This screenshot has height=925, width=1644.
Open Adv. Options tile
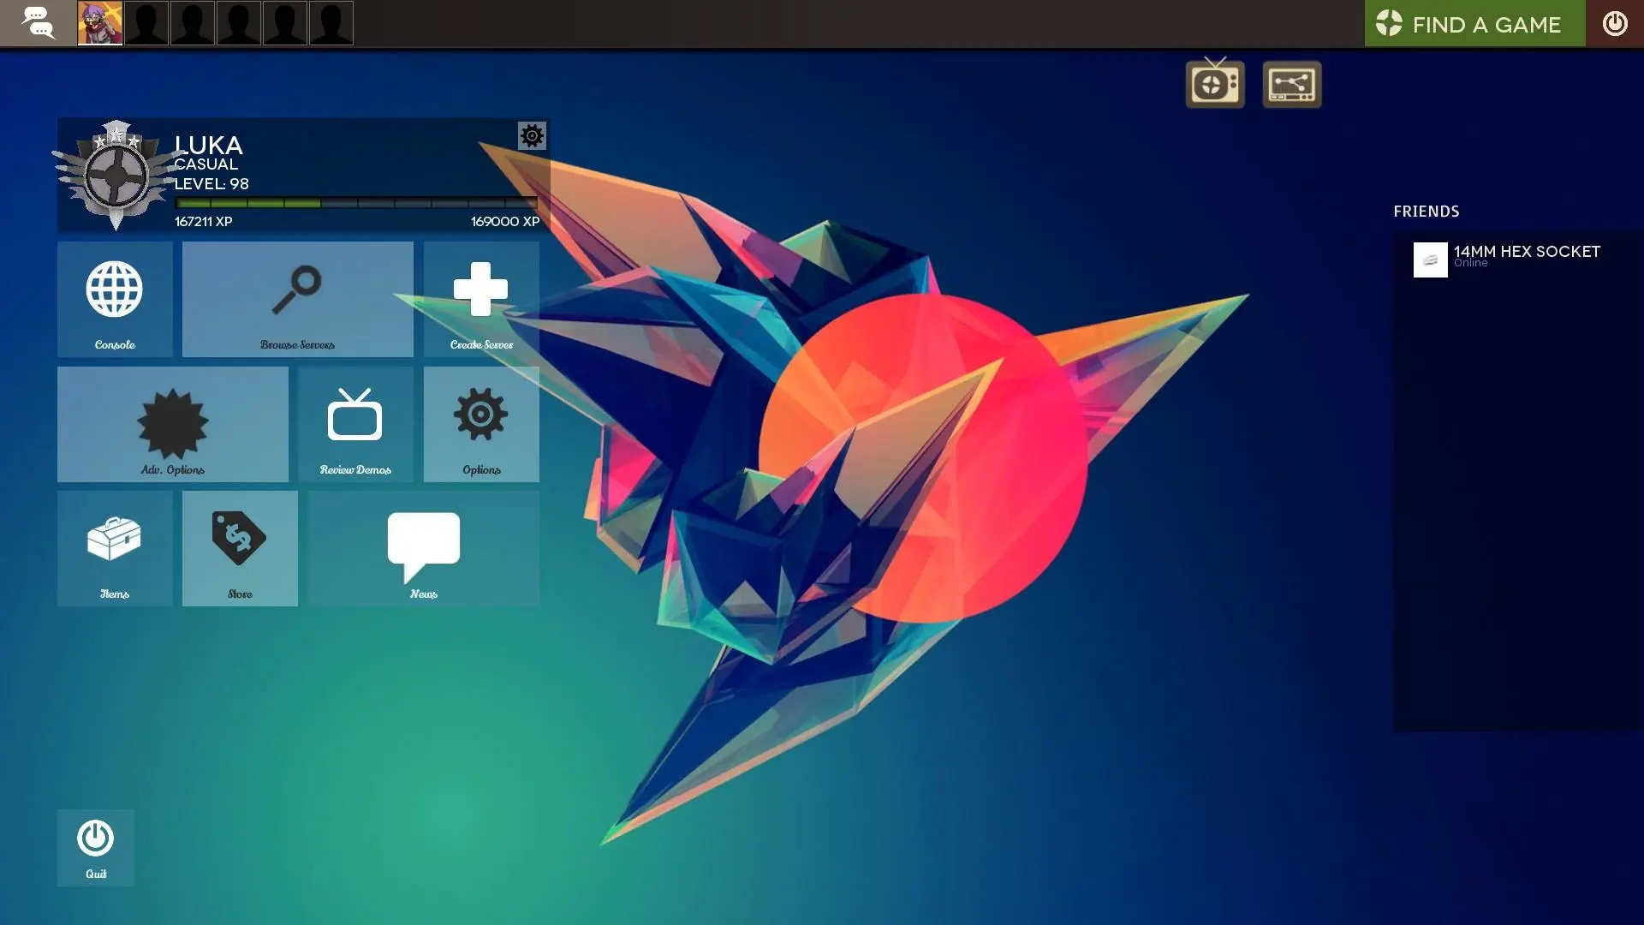[173, 424]
